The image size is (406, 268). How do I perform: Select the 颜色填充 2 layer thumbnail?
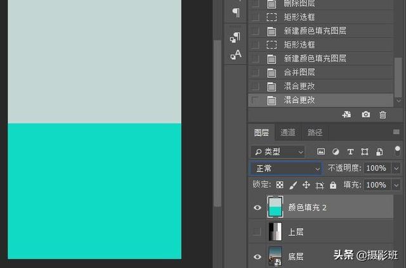[x=275, y=207]
